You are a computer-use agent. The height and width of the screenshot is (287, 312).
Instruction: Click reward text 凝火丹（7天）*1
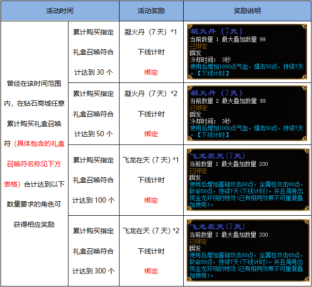point(151,32)
